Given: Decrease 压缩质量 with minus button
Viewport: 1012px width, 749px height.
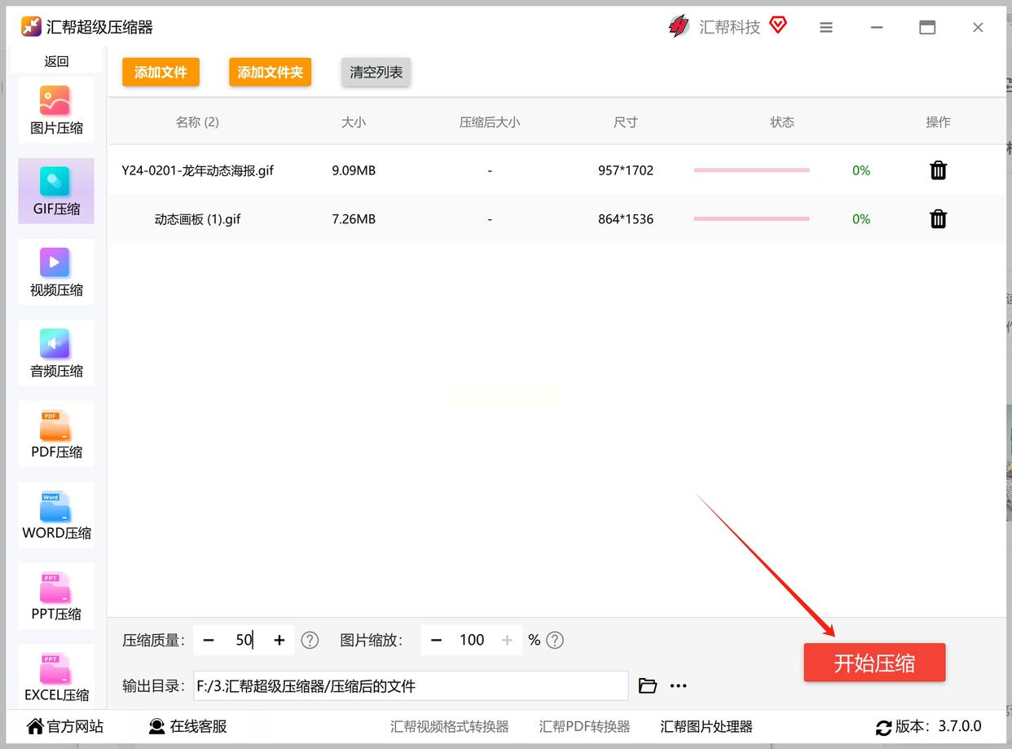Looking at the screenshot, I should [209, 640].
